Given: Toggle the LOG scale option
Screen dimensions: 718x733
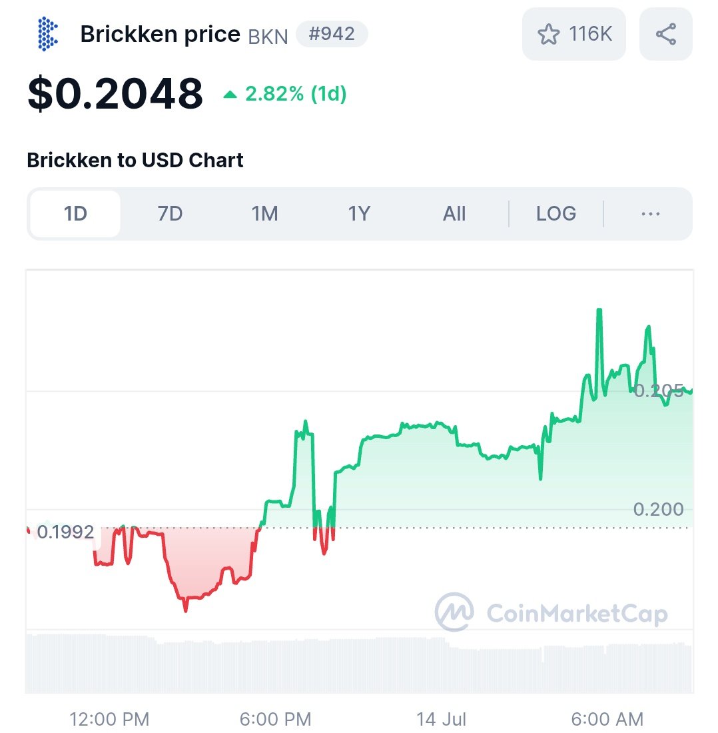Looking at the screenshot, I should point(556,214).
